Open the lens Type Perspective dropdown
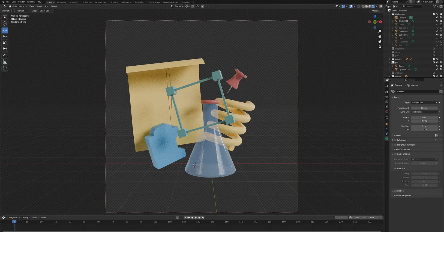This screenshot has height=269, width=444. tap(425, 102)
